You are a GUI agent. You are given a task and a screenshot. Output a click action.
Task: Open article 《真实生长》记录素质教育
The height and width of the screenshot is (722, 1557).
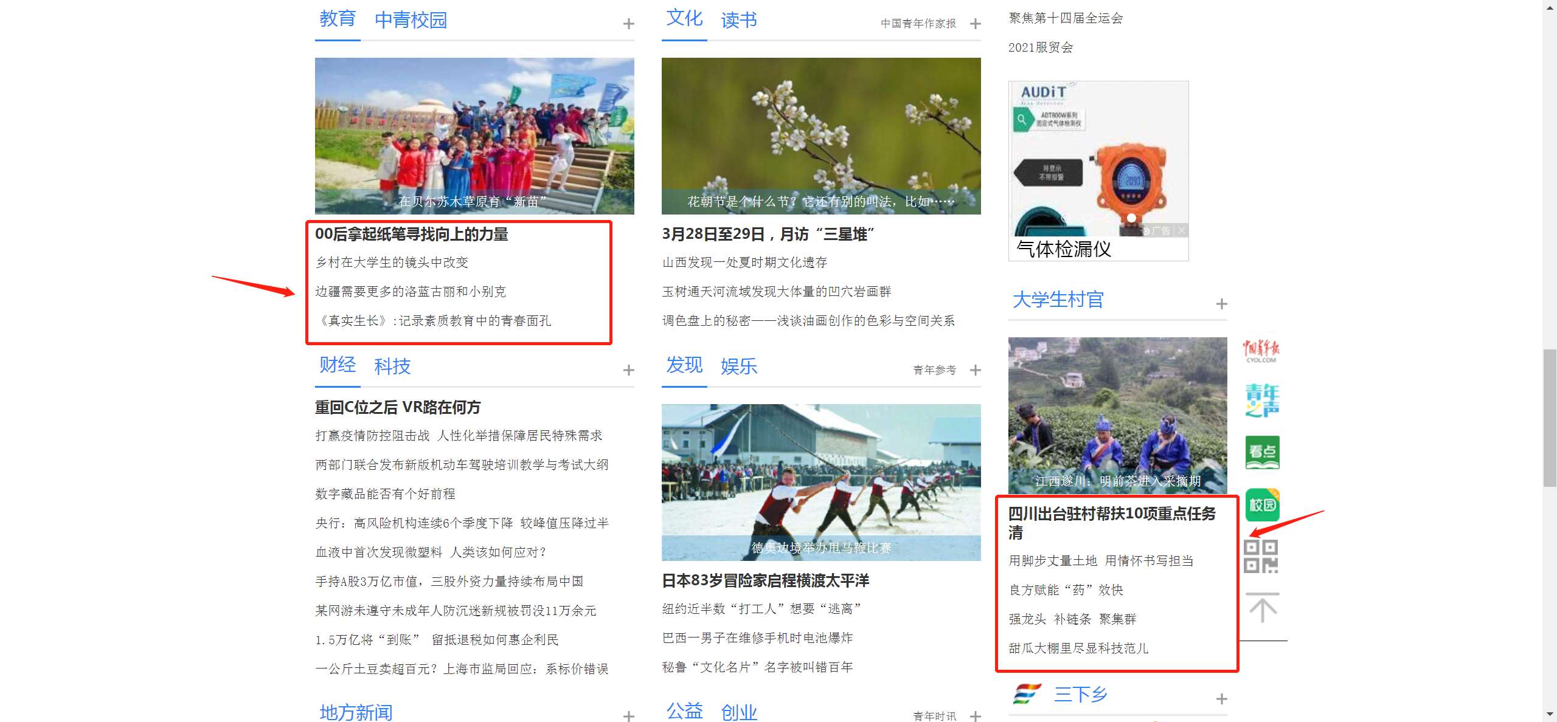434,321
